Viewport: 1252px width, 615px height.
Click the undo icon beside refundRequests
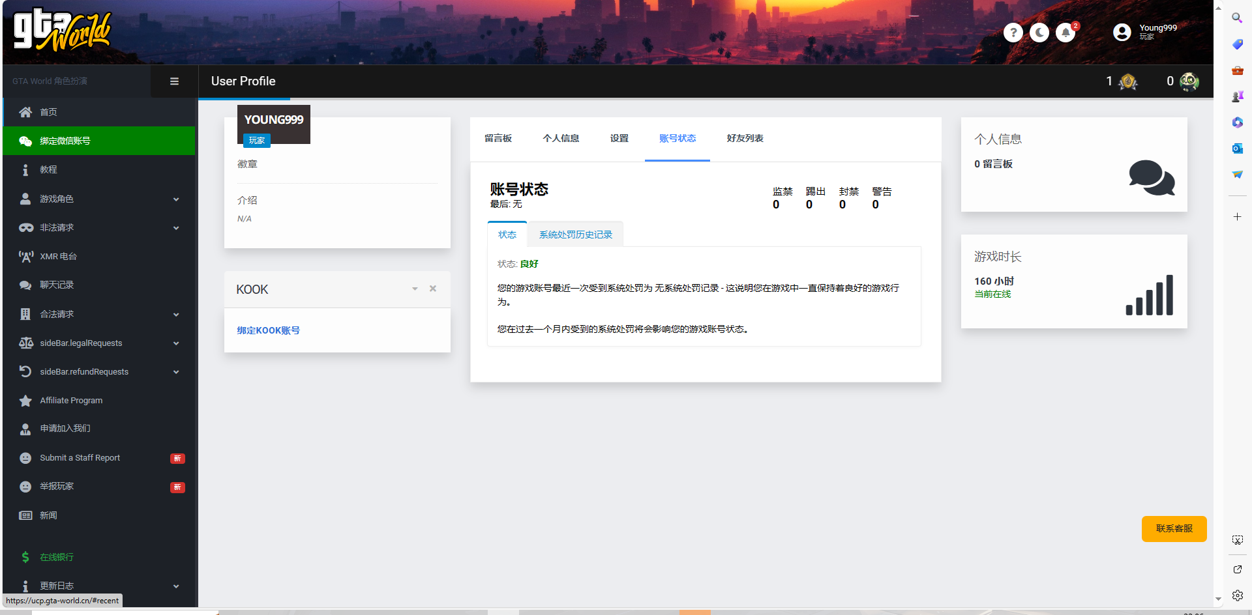(x=25, y=371)
